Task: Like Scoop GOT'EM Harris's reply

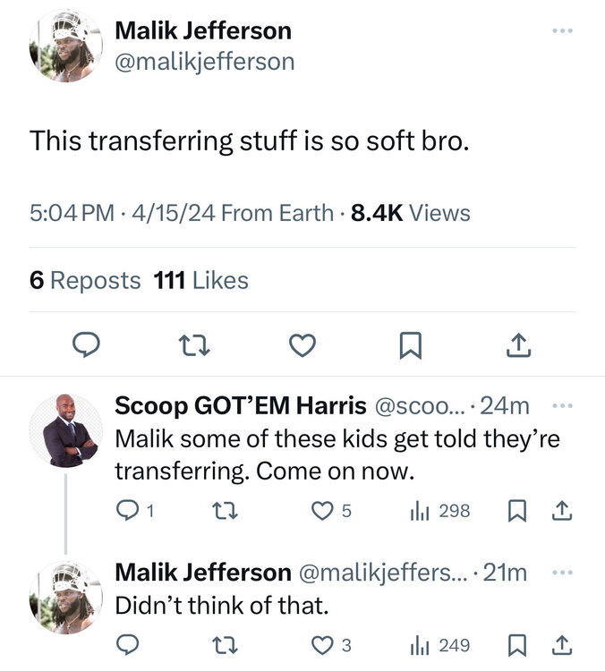Action: (x=320, y=511)
